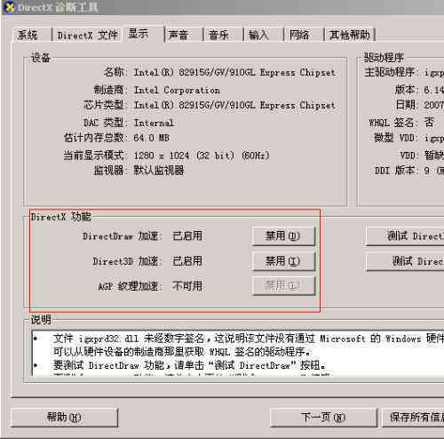The height and width of the screenshot is (439, 444).
Task: Click the greyed AGP 纹理加速 禁用 button
Action: pos(283,286)
